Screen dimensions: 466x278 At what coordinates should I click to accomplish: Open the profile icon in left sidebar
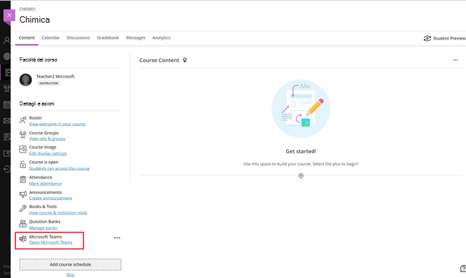coord(7,40)
